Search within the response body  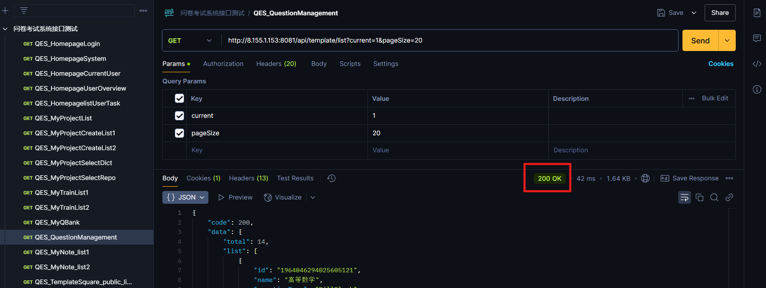pos(714,197)
